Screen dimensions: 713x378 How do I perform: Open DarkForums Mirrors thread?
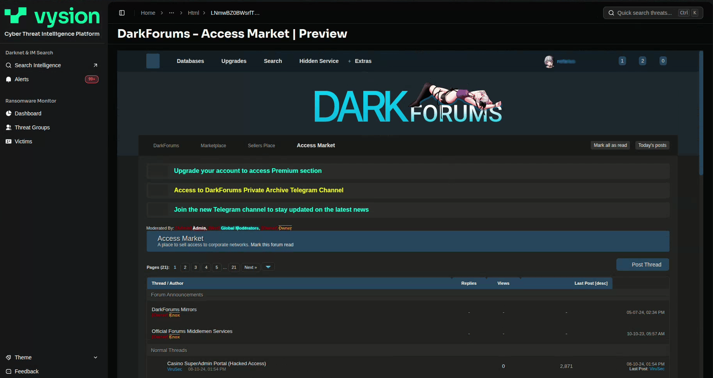(174, 310)
